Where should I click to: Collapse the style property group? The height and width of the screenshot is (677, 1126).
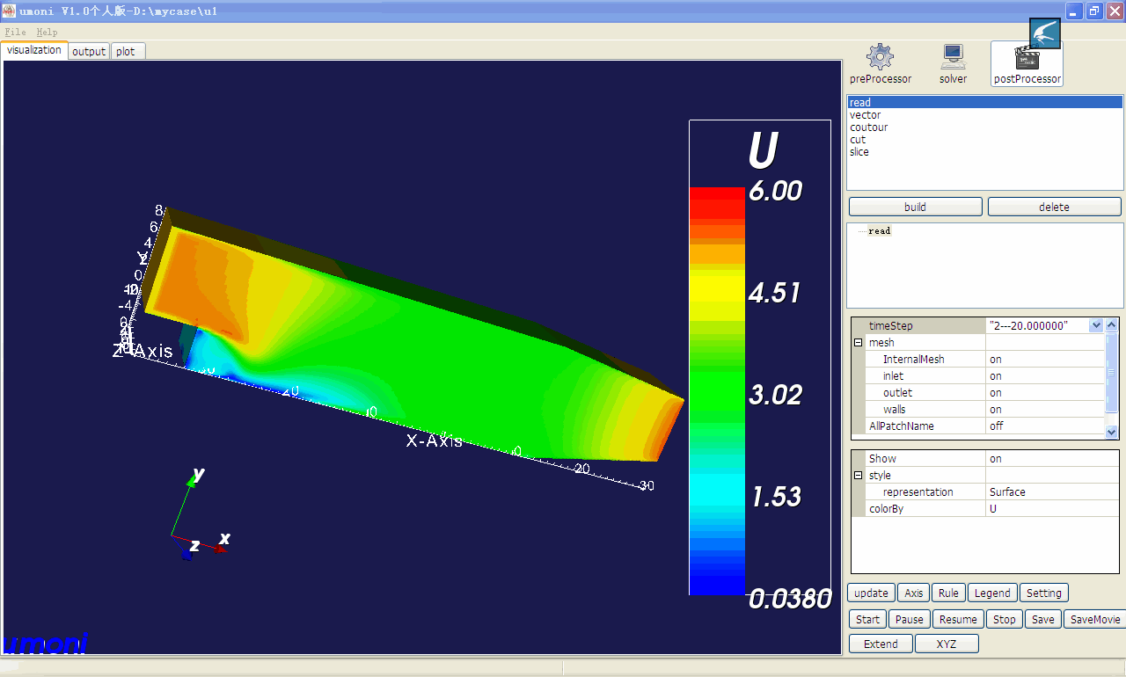point(858,476)
